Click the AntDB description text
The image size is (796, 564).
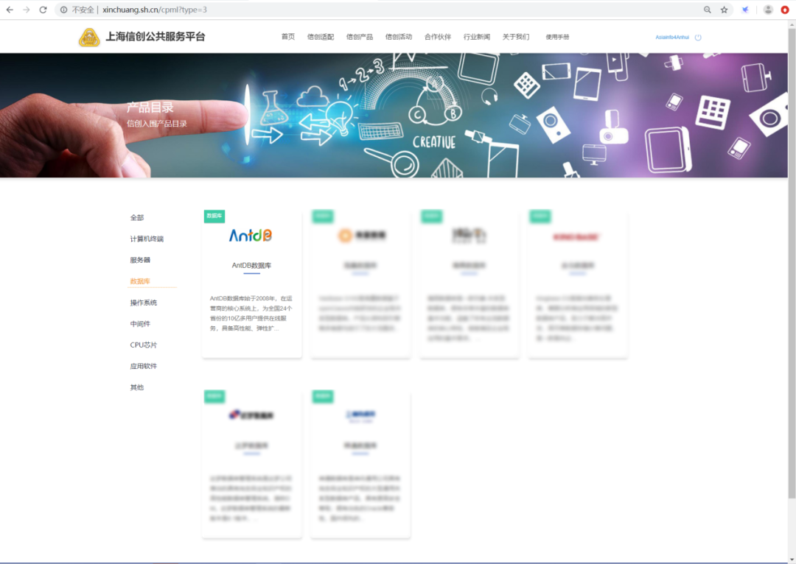(x=251, y=314)
